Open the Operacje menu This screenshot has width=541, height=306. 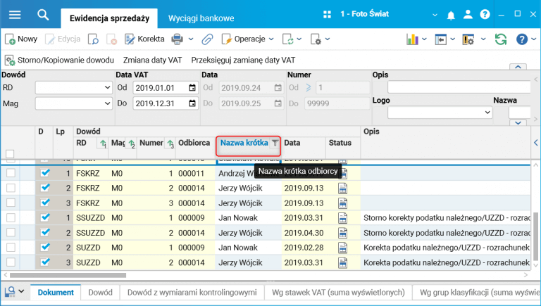(247, 39)
